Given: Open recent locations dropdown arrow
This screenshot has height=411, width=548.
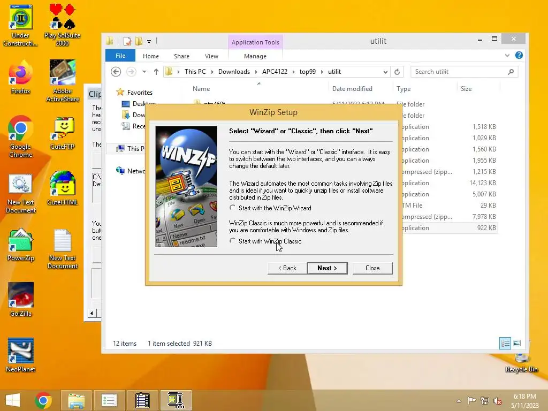Looking at the screenshot, I should [x=144, y=72].
